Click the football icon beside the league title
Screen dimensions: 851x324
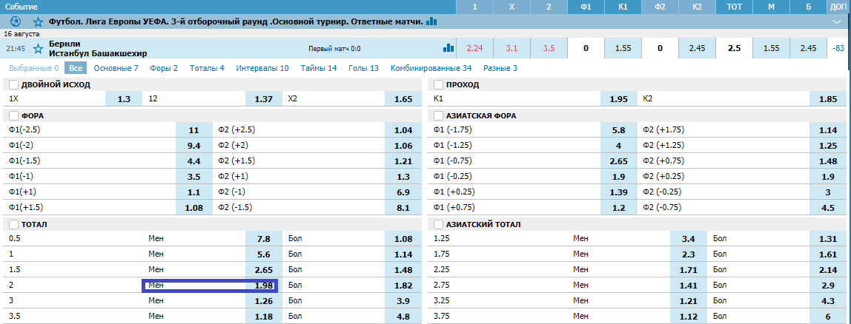point(16,21)
